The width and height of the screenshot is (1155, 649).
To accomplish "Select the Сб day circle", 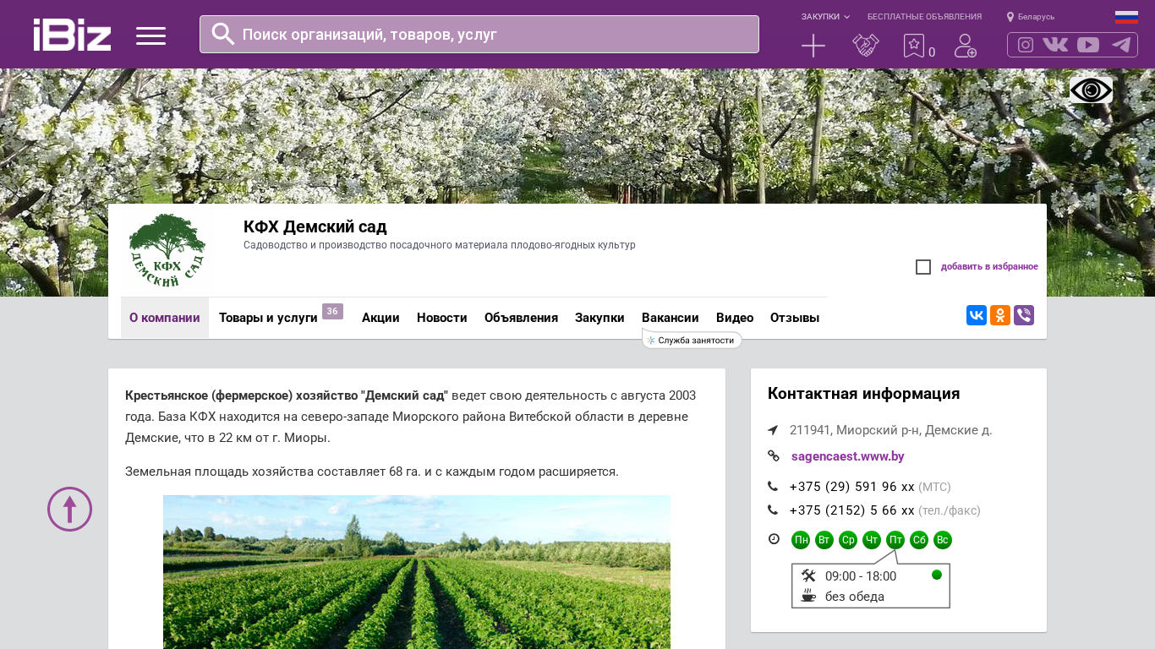I will [919, 540].
